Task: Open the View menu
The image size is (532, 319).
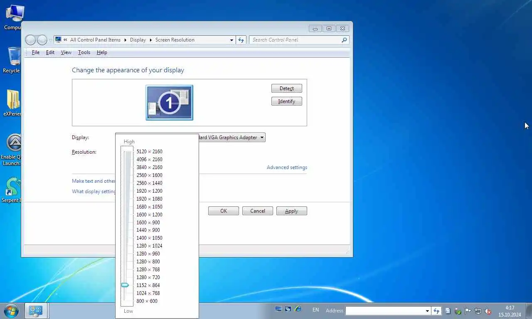Action: click(x=66, y=52)
